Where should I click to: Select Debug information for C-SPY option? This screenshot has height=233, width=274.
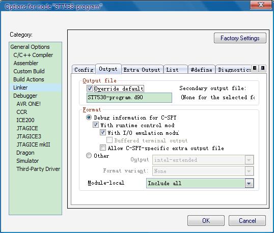89,118
